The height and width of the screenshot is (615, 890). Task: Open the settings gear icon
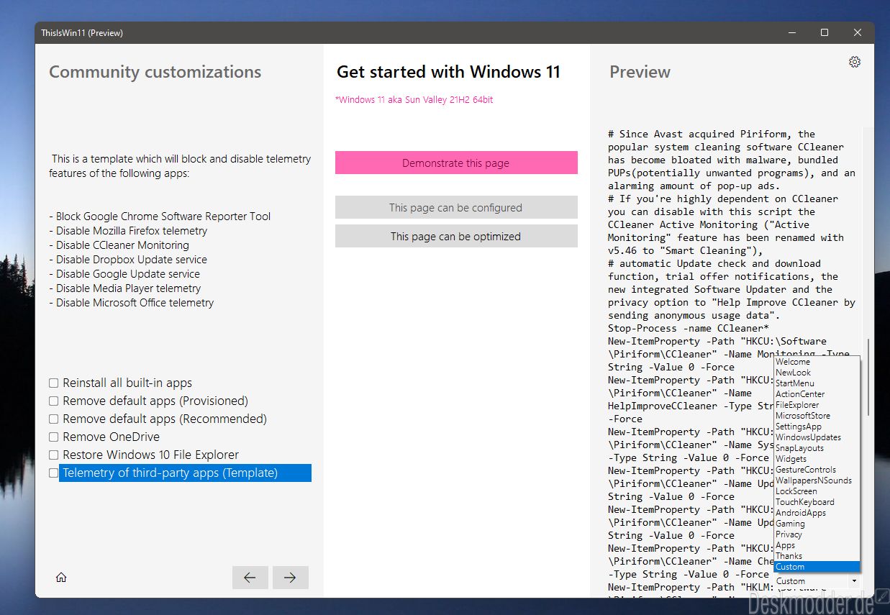click(855, 62)
